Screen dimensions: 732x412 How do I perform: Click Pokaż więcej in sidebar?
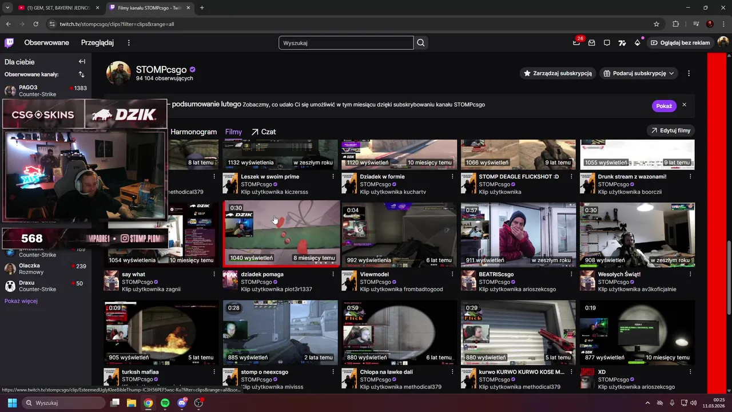point(21,301)
